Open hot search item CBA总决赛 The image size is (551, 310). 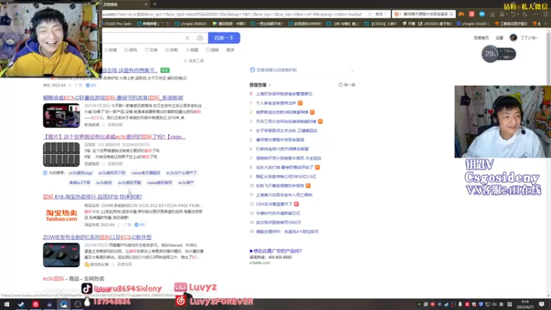click(274, 204)
